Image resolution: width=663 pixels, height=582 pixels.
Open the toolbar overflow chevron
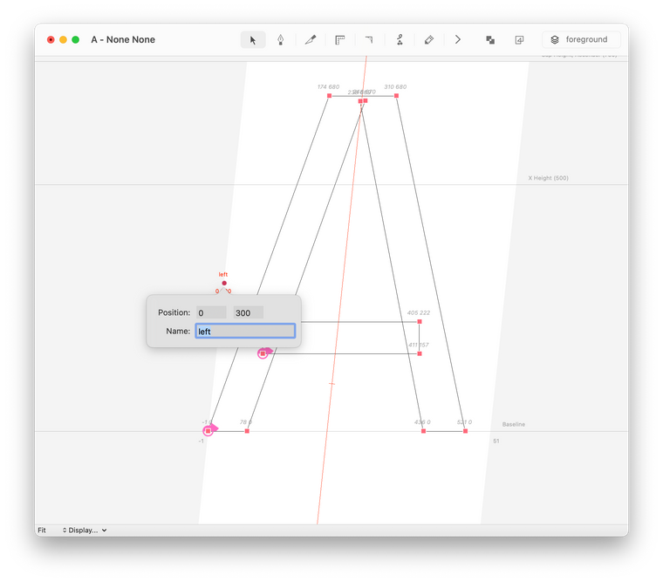458,40
